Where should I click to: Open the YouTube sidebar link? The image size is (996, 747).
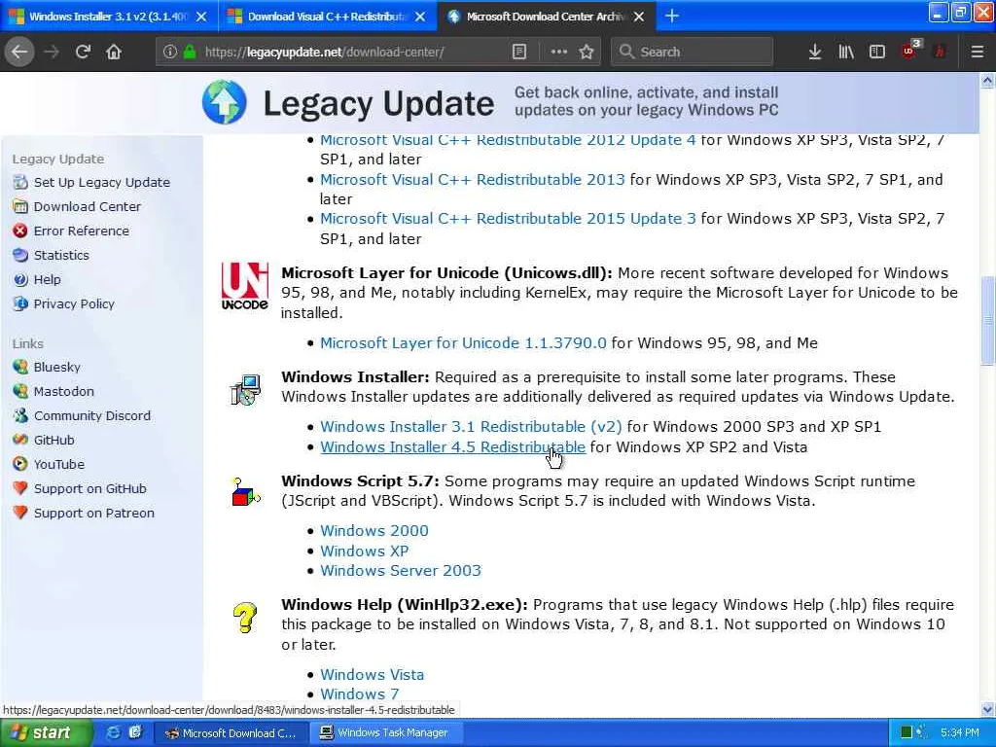click(59, 464)
